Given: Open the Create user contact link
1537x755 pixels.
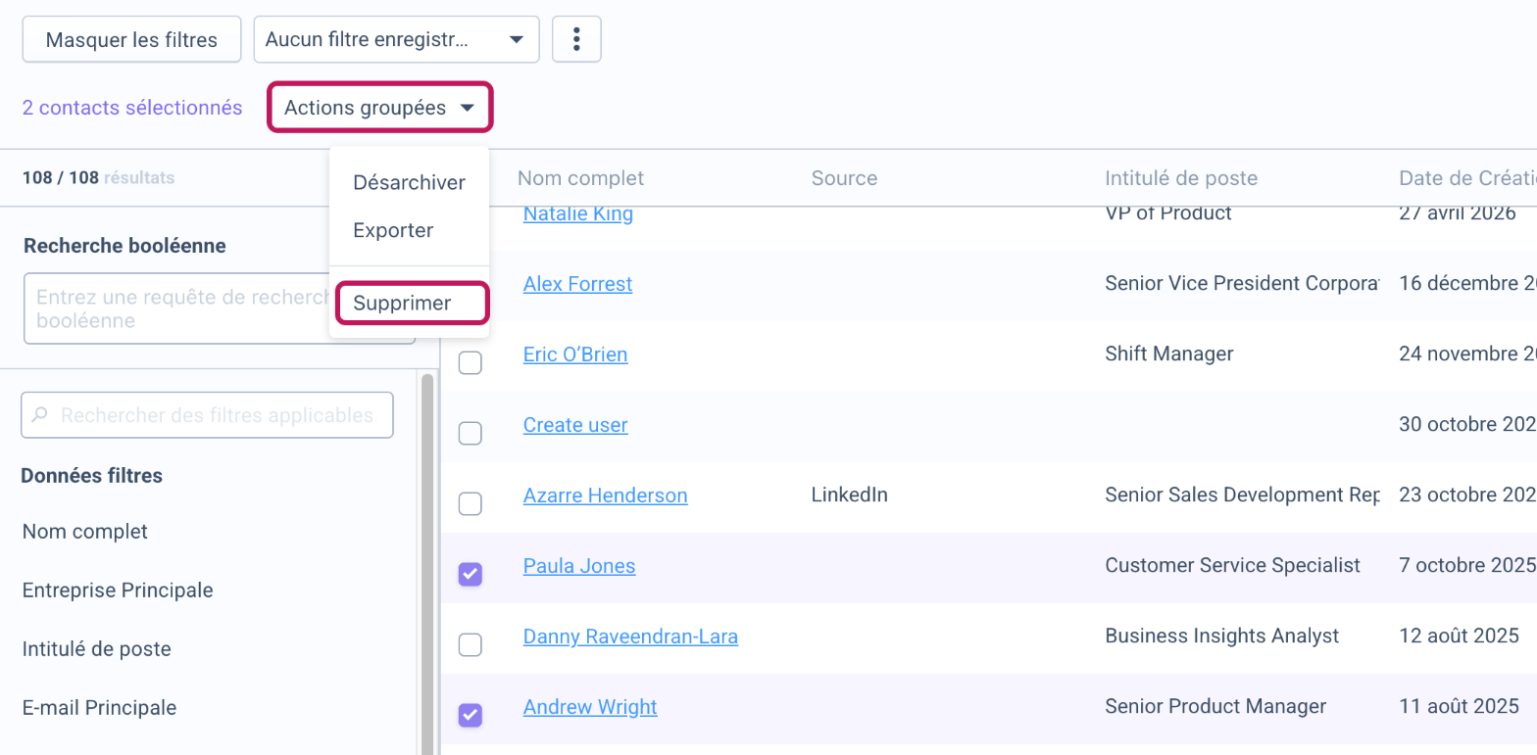Looking at the screenshot, I should pyautogui.click(x=575, y=425).
